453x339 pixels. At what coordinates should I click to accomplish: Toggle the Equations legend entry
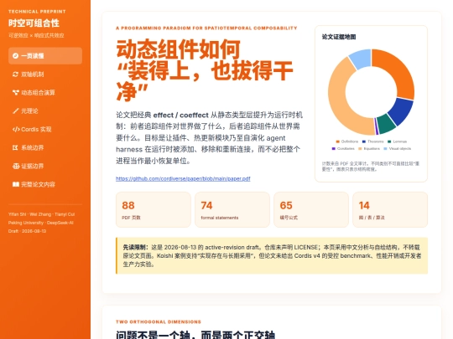369,149
